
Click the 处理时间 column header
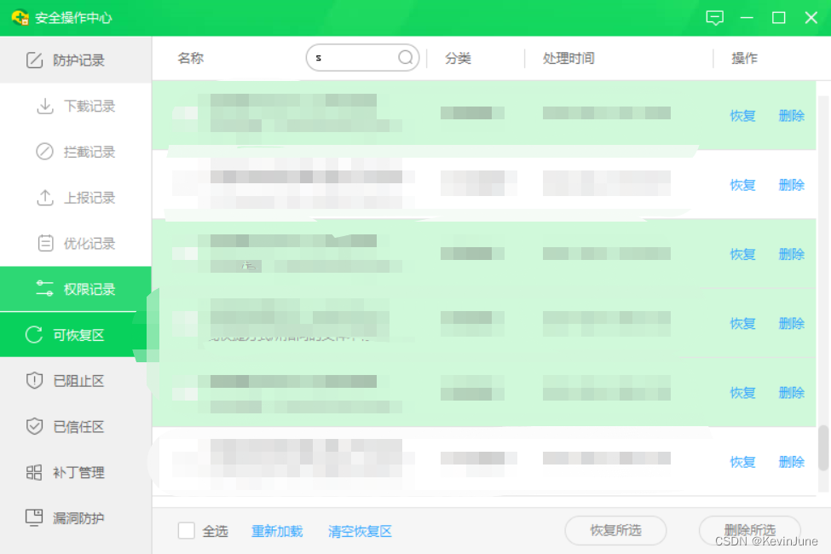point(568,58)
